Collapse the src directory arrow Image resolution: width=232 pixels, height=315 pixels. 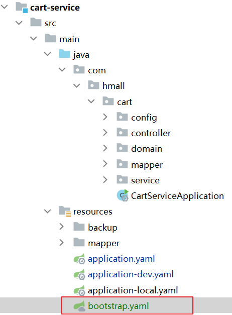click(x=19, y=23)
